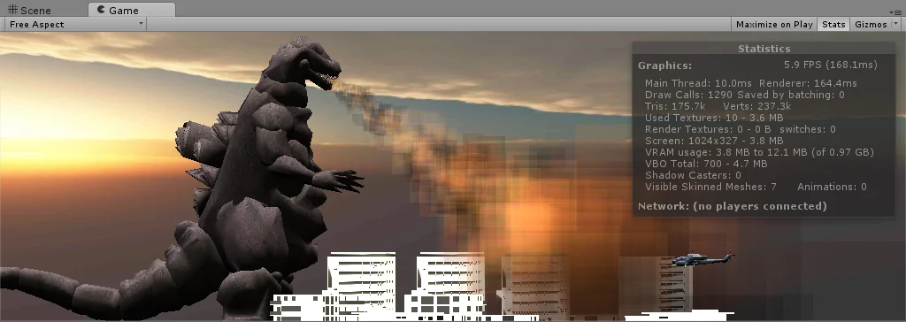906x322 pixels.
Task: Click the 'Saved by batching: 0' stat
Action: coord(791,95)
